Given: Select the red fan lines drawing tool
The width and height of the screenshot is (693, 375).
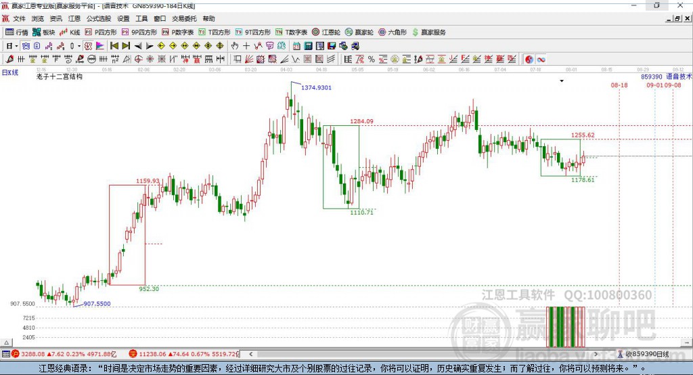Looking at the screenshot, I should click(249, 59).
